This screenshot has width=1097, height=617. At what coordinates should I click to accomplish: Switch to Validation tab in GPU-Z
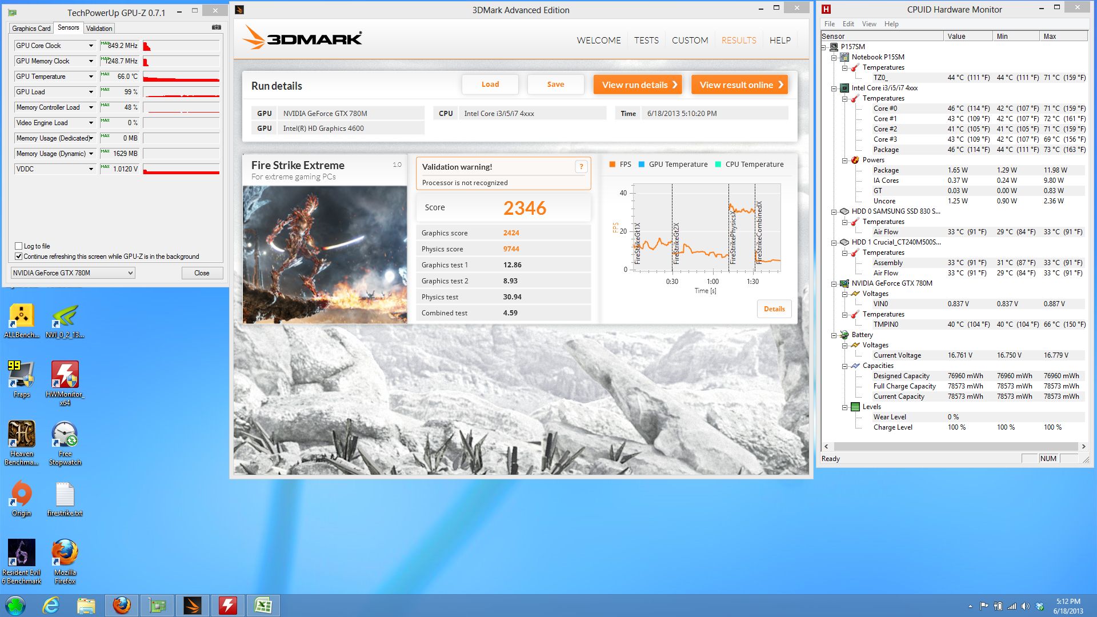tap(99, 28)
